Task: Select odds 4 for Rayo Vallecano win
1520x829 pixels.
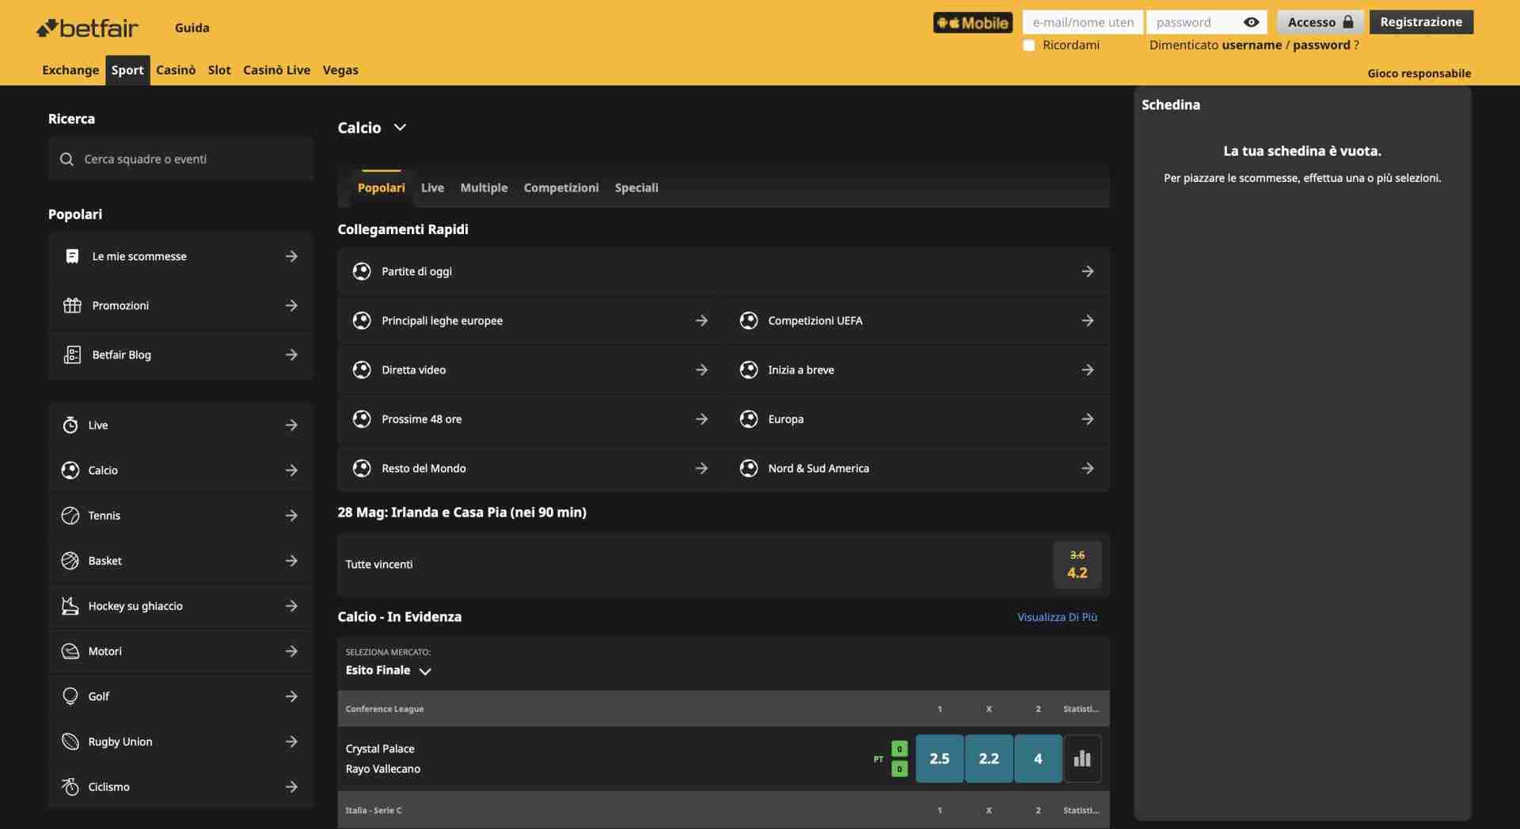Action: click(1038, 759)
